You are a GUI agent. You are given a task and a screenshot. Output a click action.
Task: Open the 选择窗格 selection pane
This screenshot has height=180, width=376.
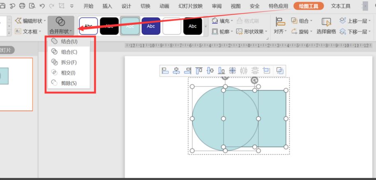(326, 25)
